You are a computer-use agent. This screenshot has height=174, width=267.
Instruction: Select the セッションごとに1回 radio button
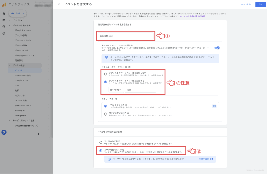pos(105,113)
